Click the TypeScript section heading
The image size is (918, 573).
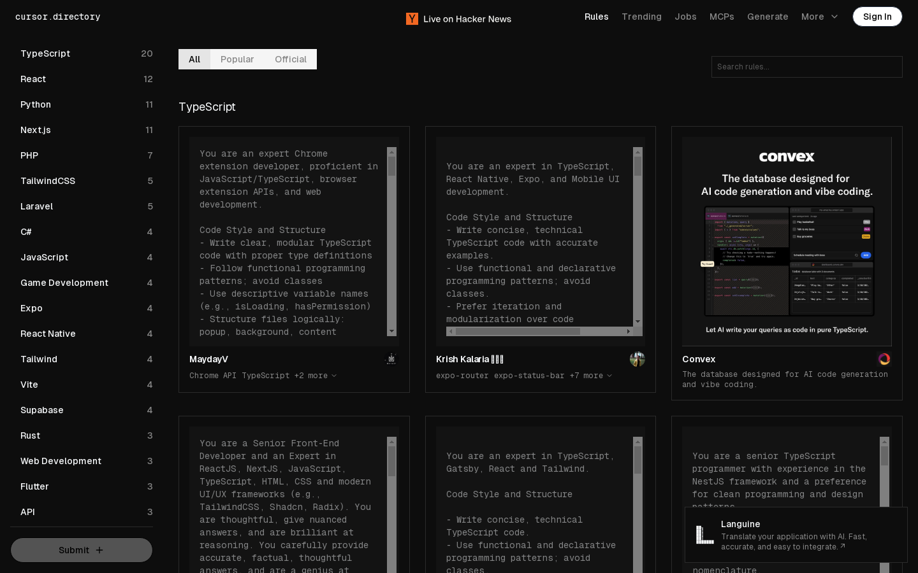click(x=207, y=107)
